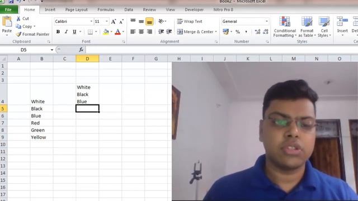The height and width of the screenshot is (201, 358).
Task: Open the font size 11 dropdown
Action: 107,21
